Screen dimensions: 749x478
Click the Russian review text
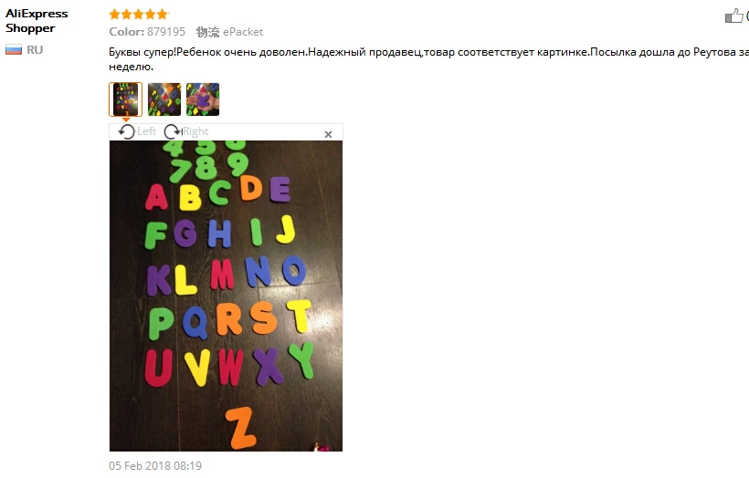[428, 59]
